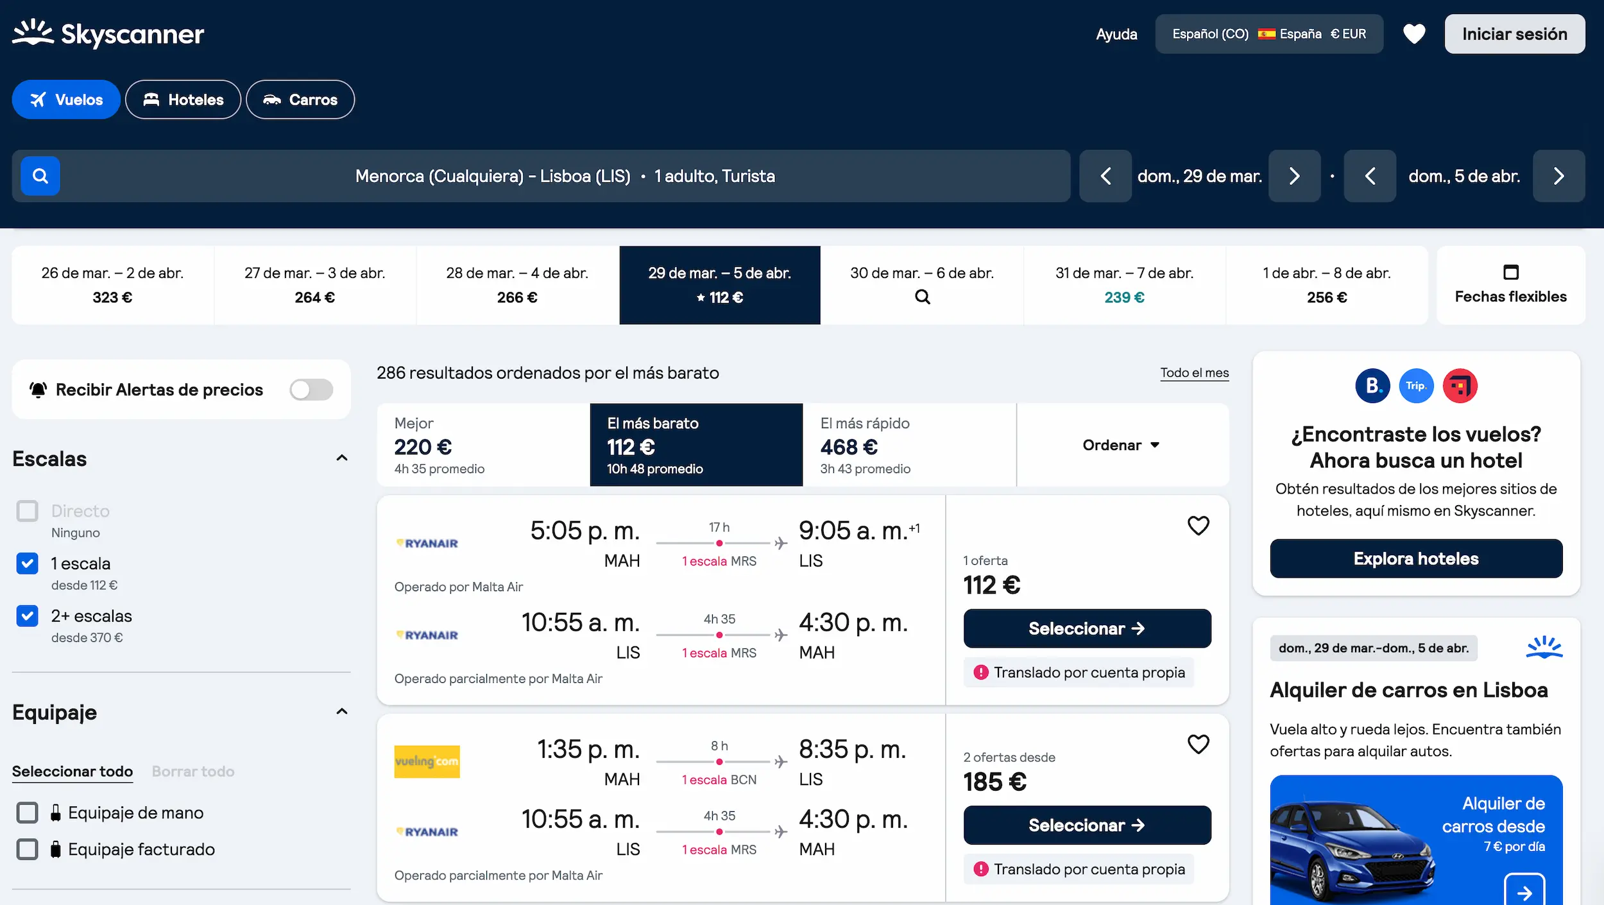This screenshot has width=1604, height=905.
Task: Collapse the Equipaje section
Action: [342, 712]
